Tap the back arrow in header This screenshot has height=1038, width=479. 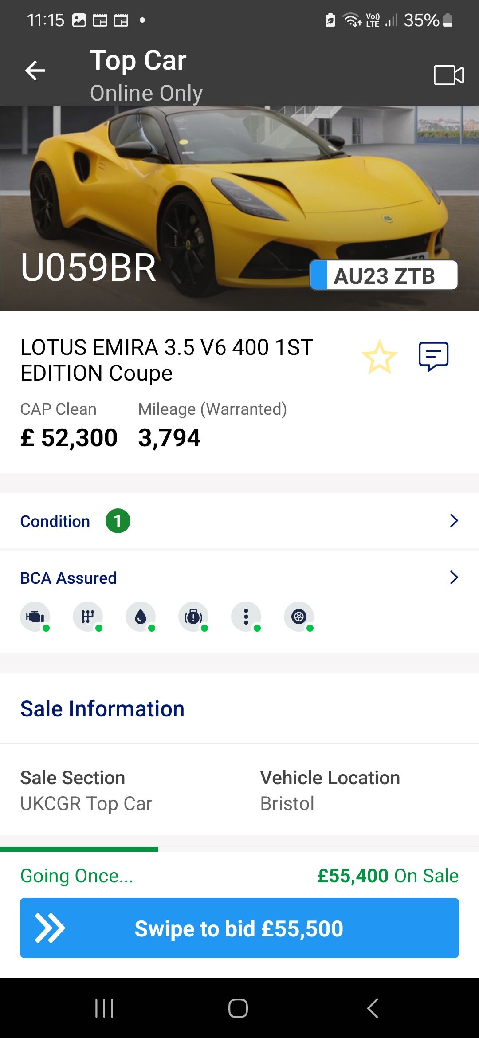point(35,71)
